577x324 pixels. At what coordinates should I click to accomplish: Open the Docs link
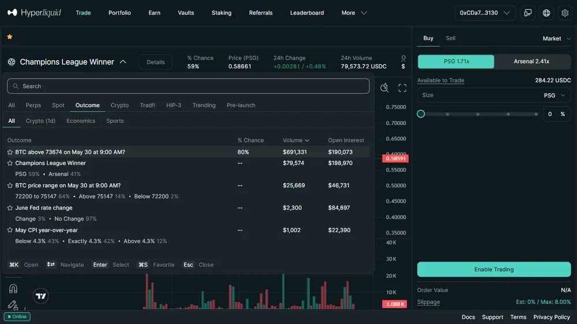pos(468,317)
